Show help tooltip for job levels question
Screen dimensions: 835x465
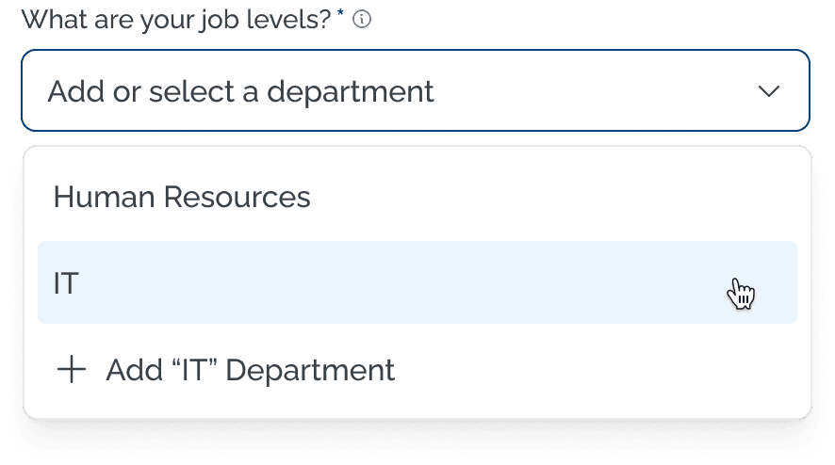(362, 19)
